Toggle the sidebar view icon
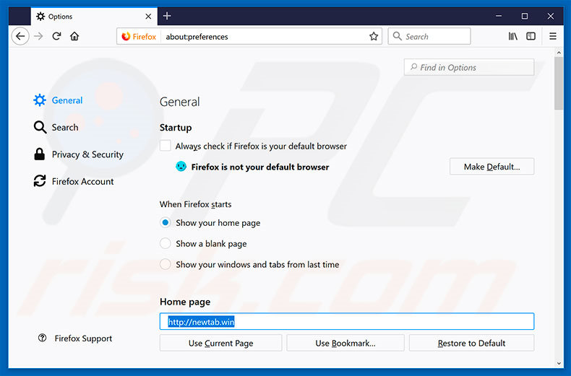 (531, 36)
